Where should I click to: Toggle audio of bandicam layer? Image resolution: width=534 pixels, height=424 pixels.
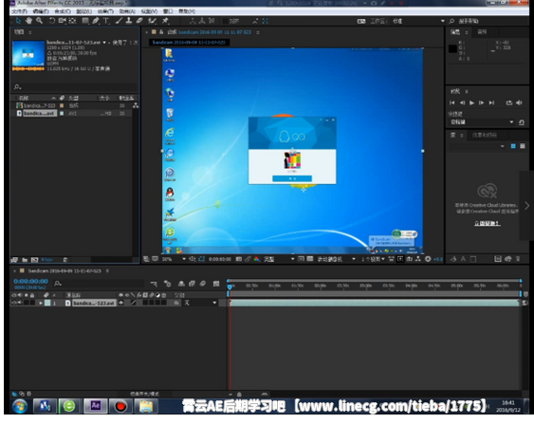click(x=19, y=303)
